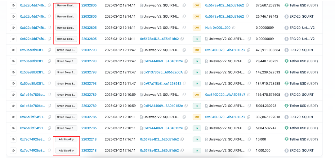Screen dimensions: 335x158
Task: Click Remove Liqui... button in the 26,746.198442 row
Action: 66,16
